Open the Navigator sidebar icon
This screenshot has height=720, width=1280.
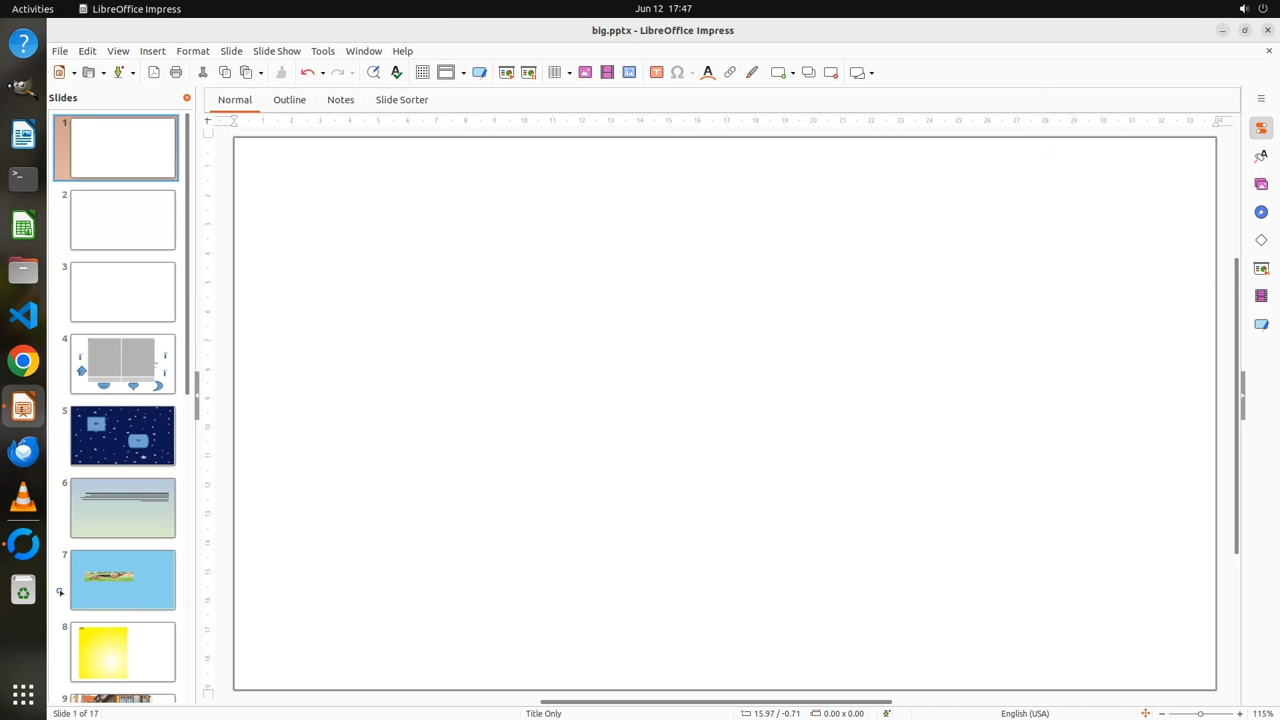coord(1261,212)
